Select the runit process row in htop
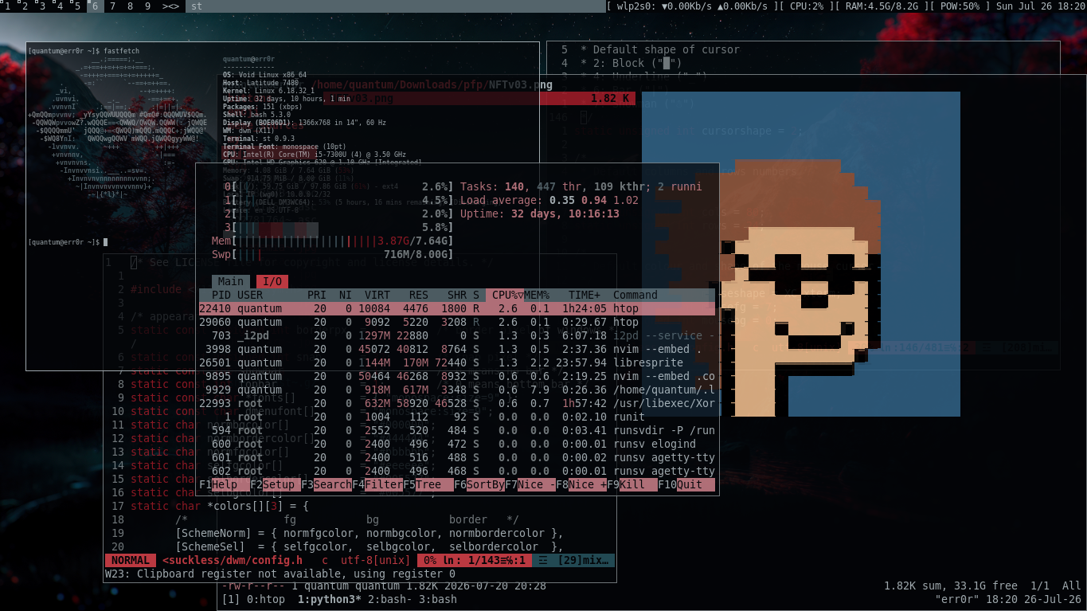The image size is (1087, 611). 457,417
